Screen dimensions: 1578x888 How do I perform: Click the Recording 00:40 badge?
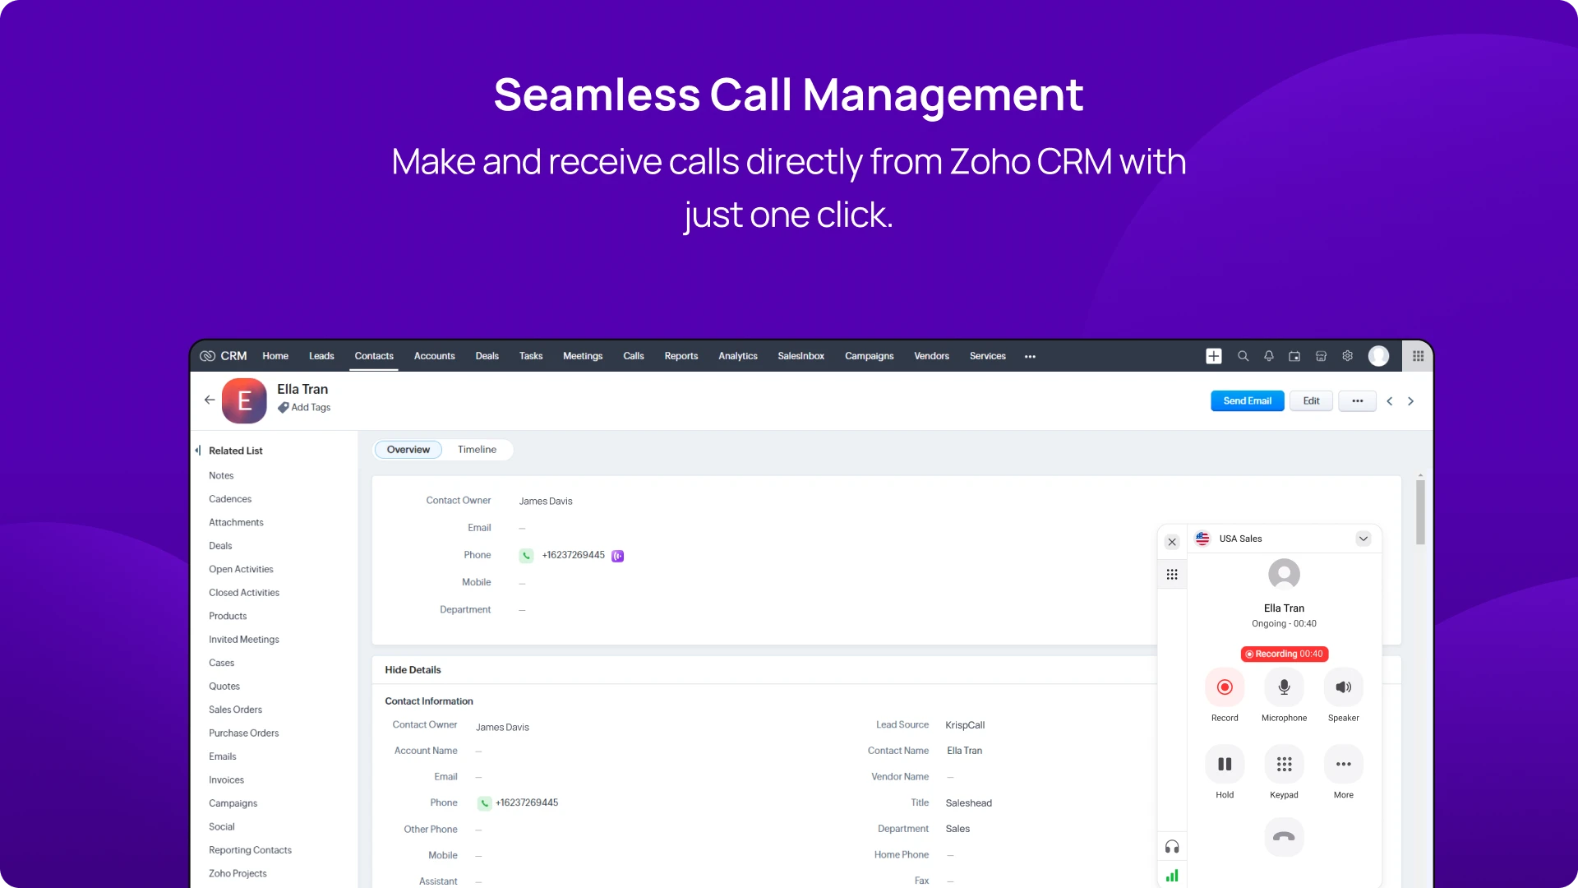coord(1284,654)
